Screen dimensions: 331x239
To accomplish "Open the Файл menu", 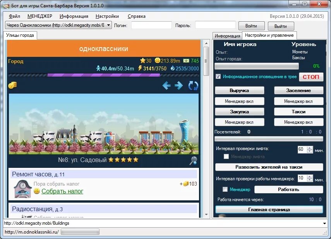I will tap(14, 16).
